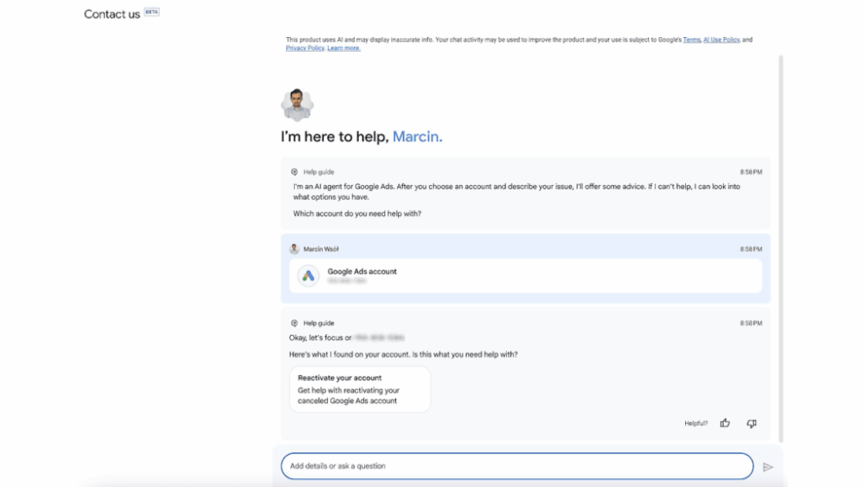
Task: Click the Contact us heading
Action: (x=112, y=14)
